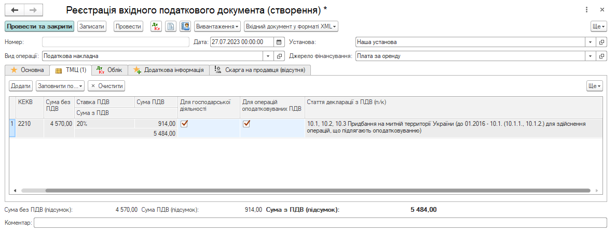Open the Установа record with open icon
The image size is (616, 233).
pyautogui.click(x=601, y=42)
